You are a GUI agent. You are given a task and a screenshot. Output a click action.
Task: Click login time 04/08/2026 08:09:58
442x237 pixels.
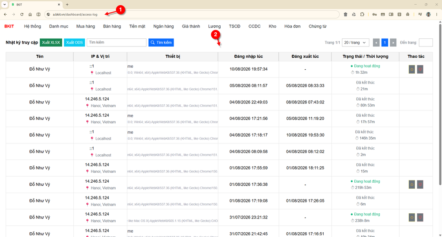click(248, 151)
